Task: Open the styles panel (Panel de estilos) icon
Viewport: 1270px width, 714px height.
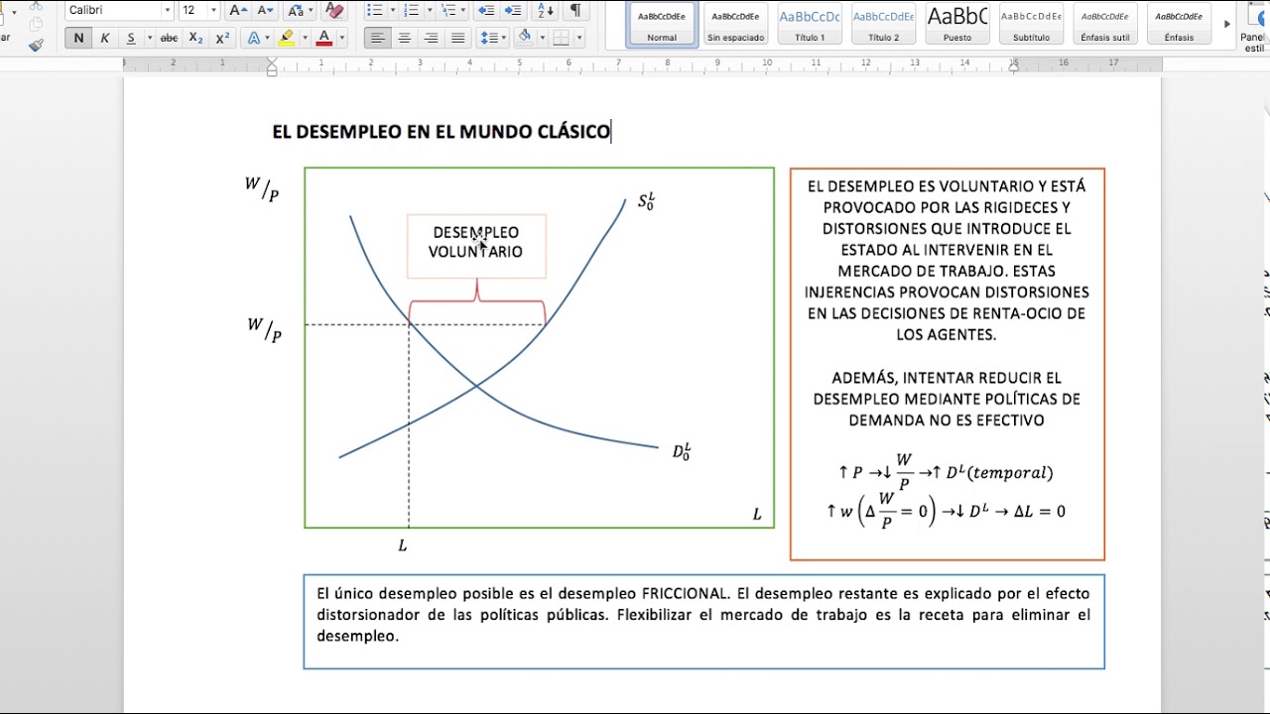Action: (x=1255, y=27)
